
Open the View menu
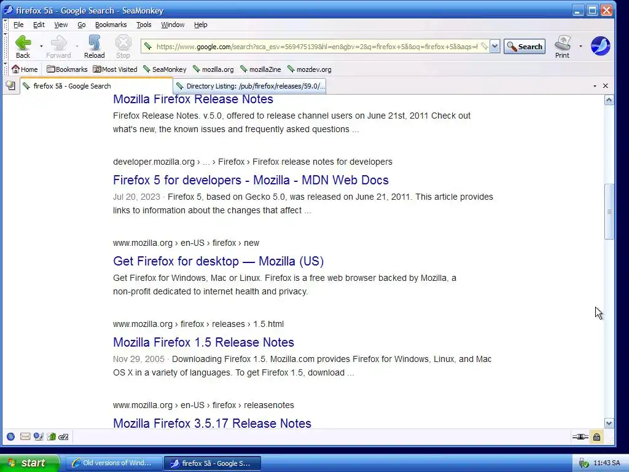point(61,25)
